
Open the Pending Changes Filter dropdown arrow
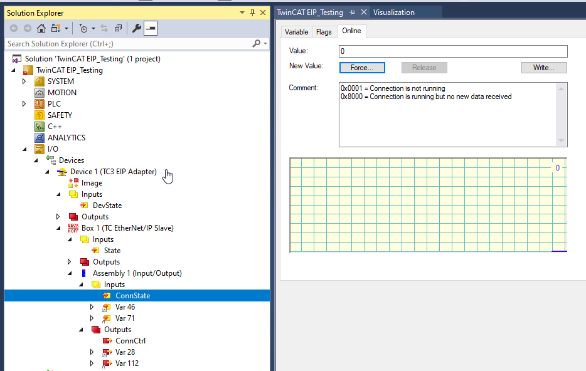[x=93, y=28]
